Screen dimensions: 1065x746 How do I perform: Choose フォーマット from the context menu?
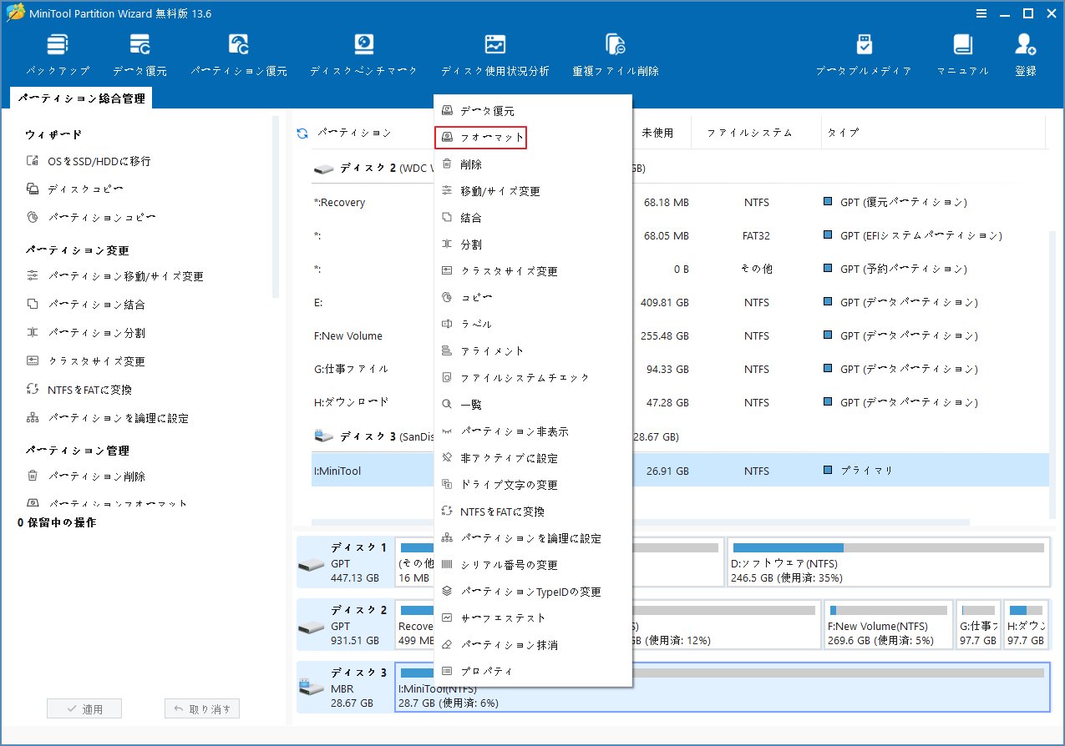click(x=480, y=137)
